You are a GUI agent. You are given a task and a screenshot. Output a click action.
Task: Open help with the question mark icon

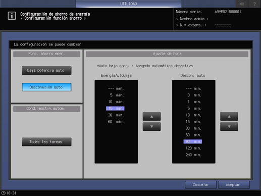254,4
